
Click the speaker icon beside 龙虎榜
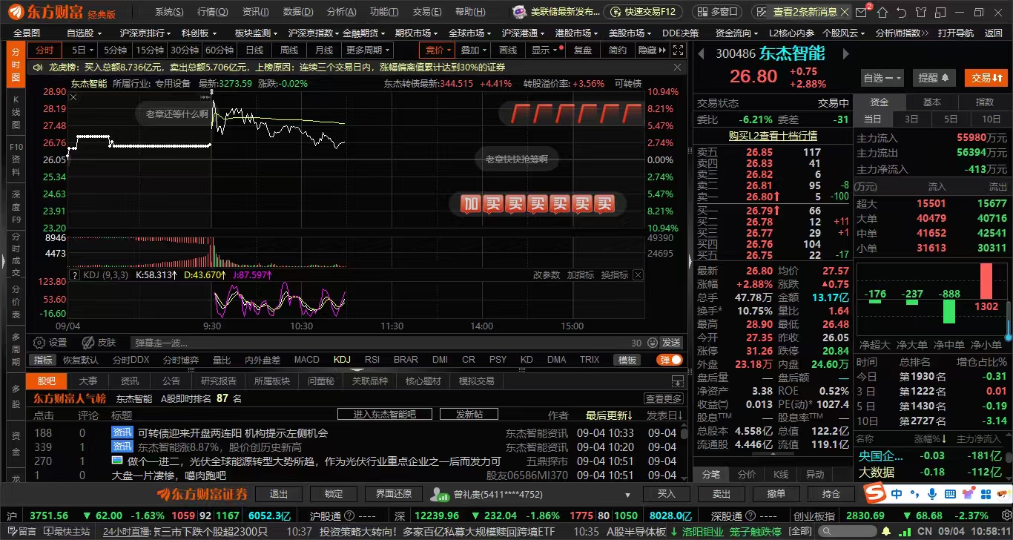point(38,67)
